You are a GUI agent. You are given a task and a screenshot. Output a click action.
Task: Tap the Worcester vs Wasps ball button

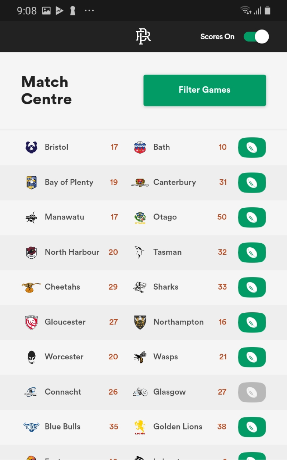point(252,357)
